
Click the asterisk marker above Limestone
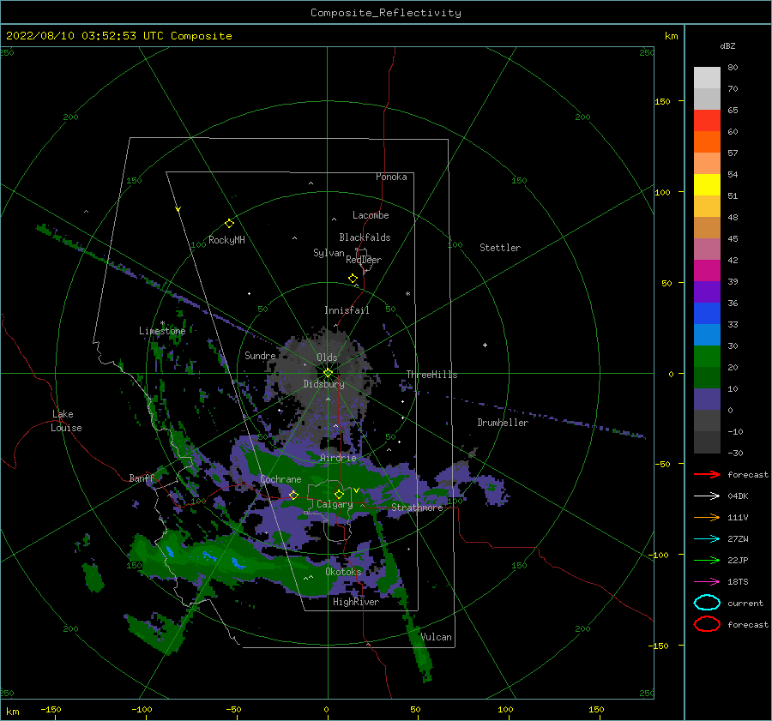pos(162,323)
